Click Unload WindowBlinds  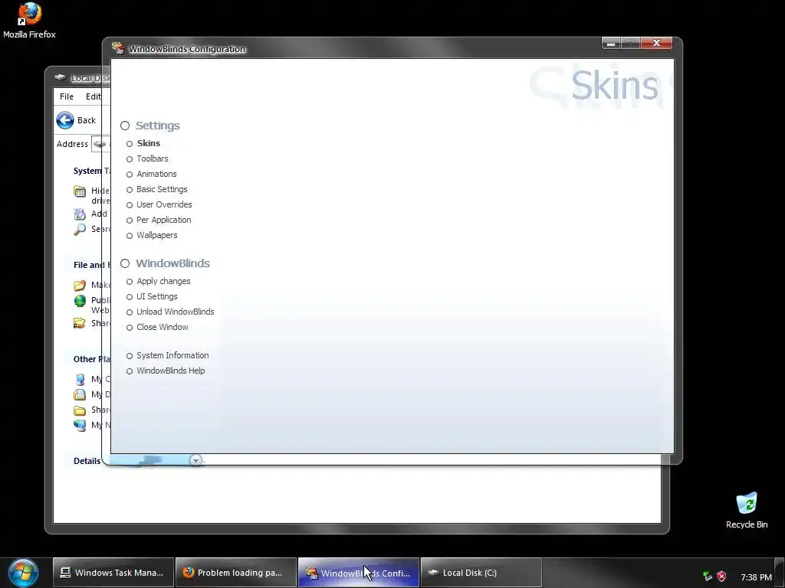[176, 312]
